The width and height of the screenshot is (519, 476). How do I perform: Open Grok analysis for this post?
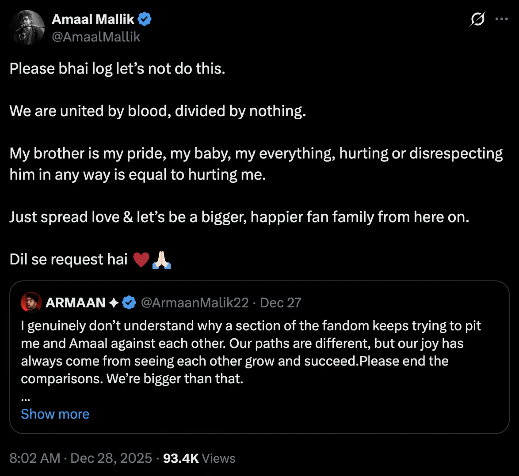[x=477, y=19]
